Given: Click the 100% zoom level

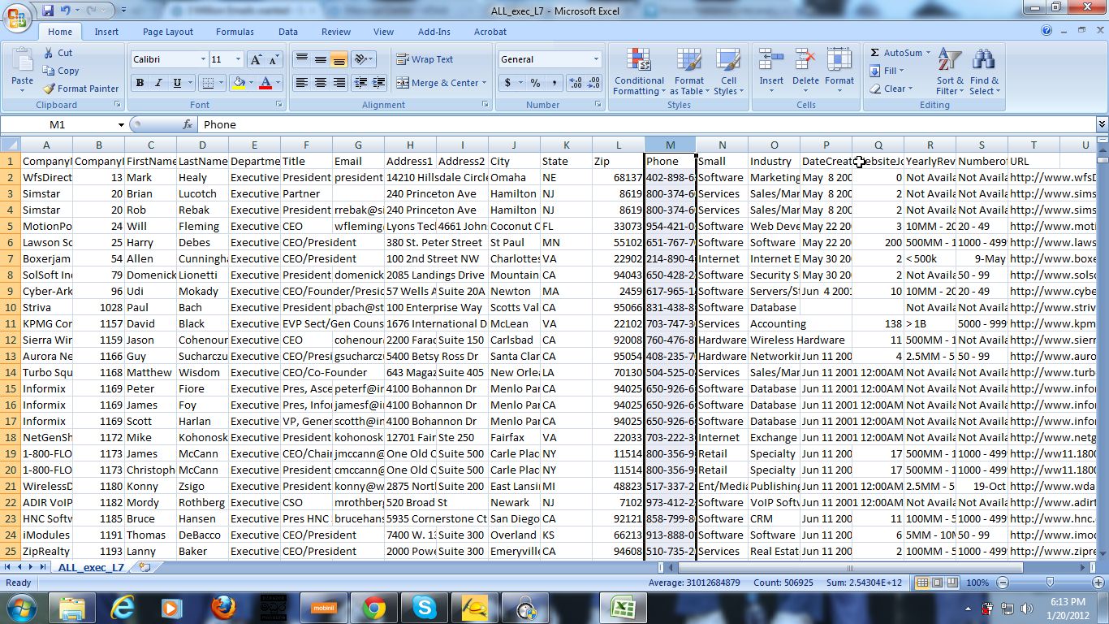Looking at the screenshot, I should pos(978,583).
